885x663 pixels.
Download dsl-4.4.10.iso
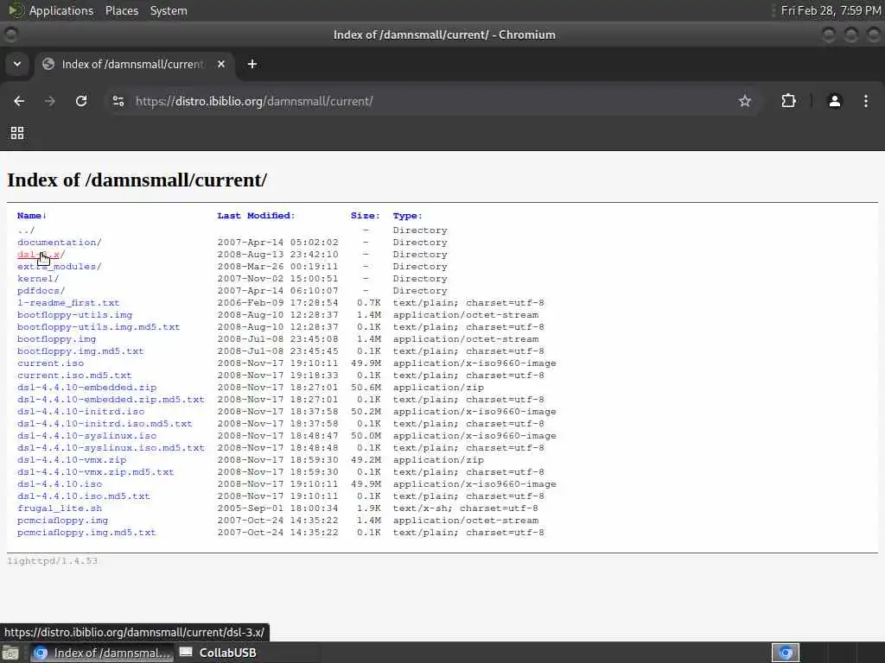(60, 484)
